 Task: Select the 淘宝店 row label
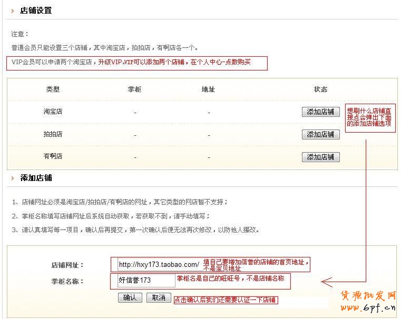click(x=53, y=112)
